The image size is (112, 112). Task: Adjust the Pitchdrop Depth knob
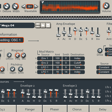(12, 69)
